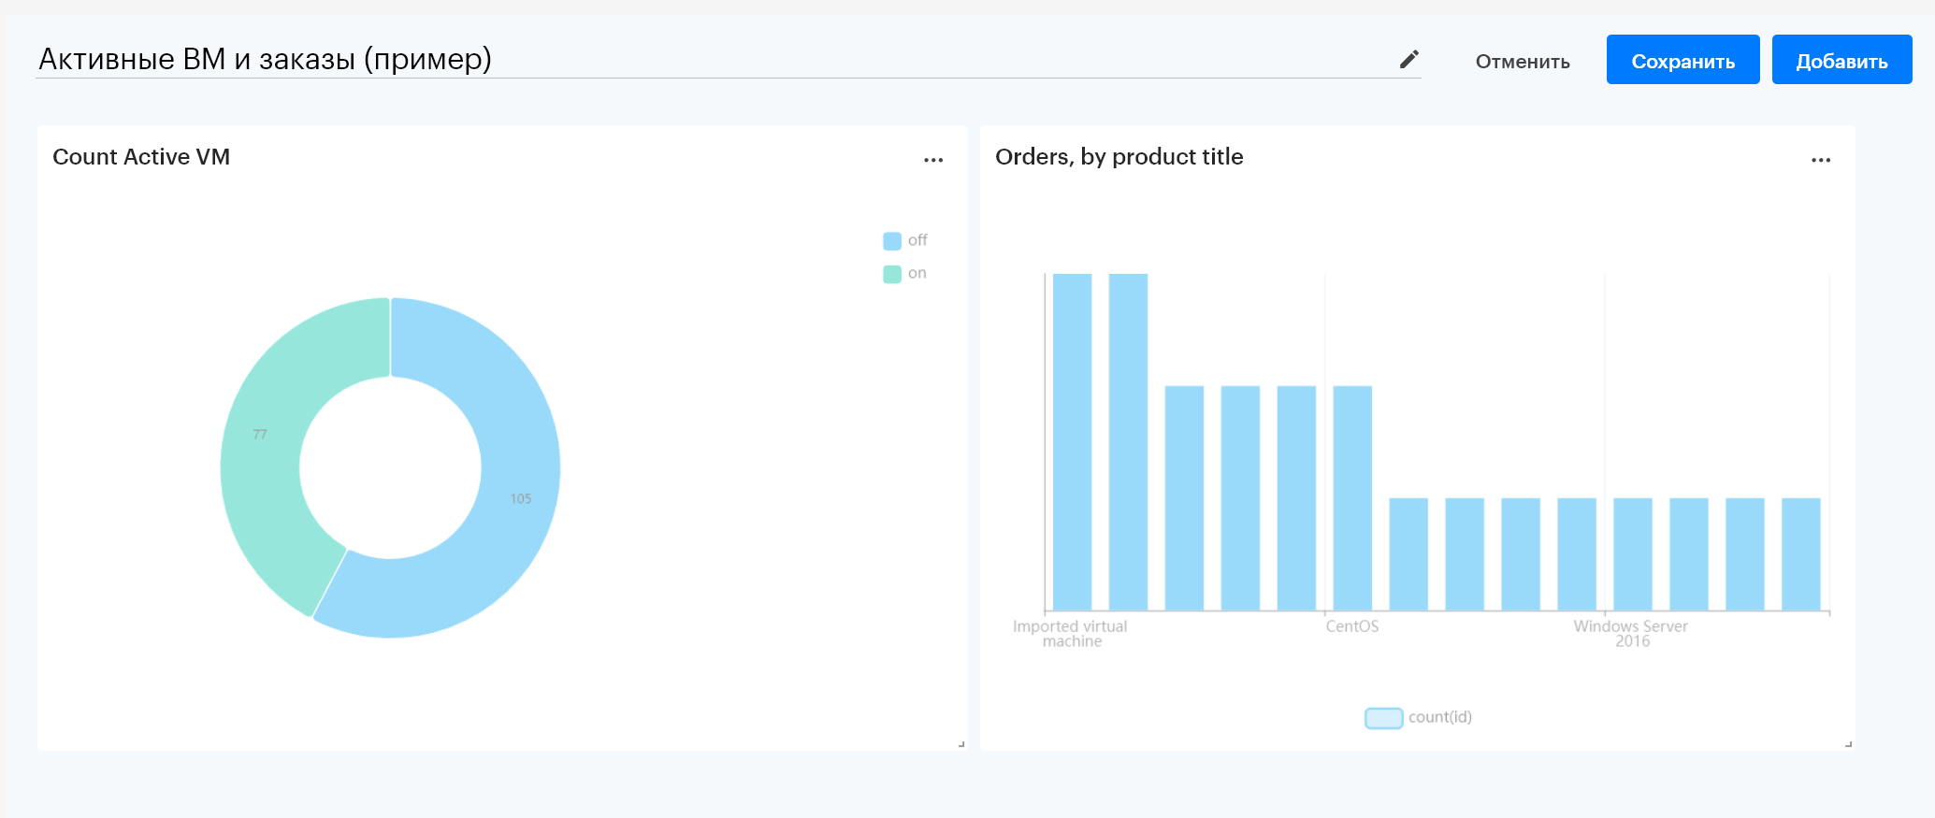Click the dashboard title input field

point(715,59)
